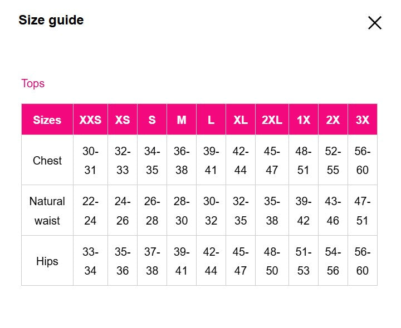Viewport: 401px width, 328px height.
Task: Click the Sizes column header
Action: pos(47,120)
